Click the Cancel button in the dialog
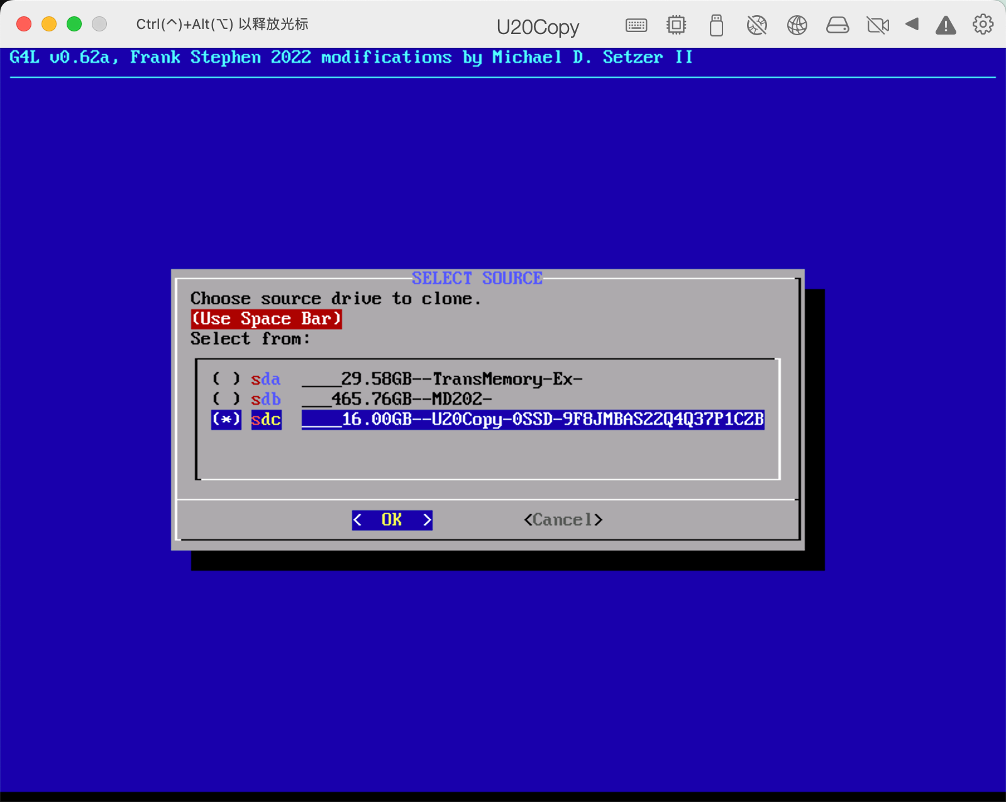The image size is (1006, 802). 562,520
